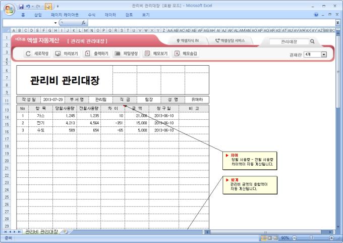
Task: Switch to Page Break Preview icon
Action: click(x=275, y=238)
